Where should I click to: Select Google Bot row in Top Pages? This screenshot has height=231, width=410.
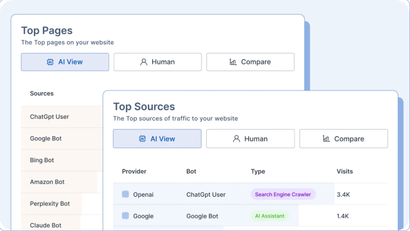click(x=62, y=138)
